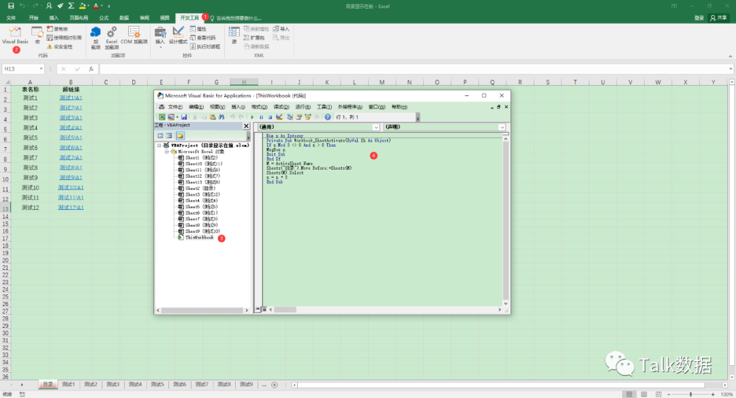Screen dimensions: 736x398
Task: Click the Excel zoom slider handle
Action: tap(691, 394)
